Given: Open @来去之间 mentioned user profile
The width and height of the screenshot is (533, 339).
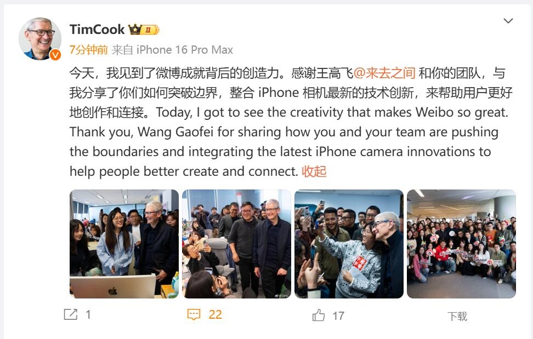Looking at the screenshot, I should tap(384, 73).
